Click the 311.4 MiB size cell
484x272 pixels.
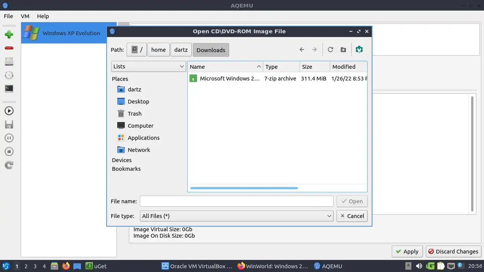click(313, 79)
